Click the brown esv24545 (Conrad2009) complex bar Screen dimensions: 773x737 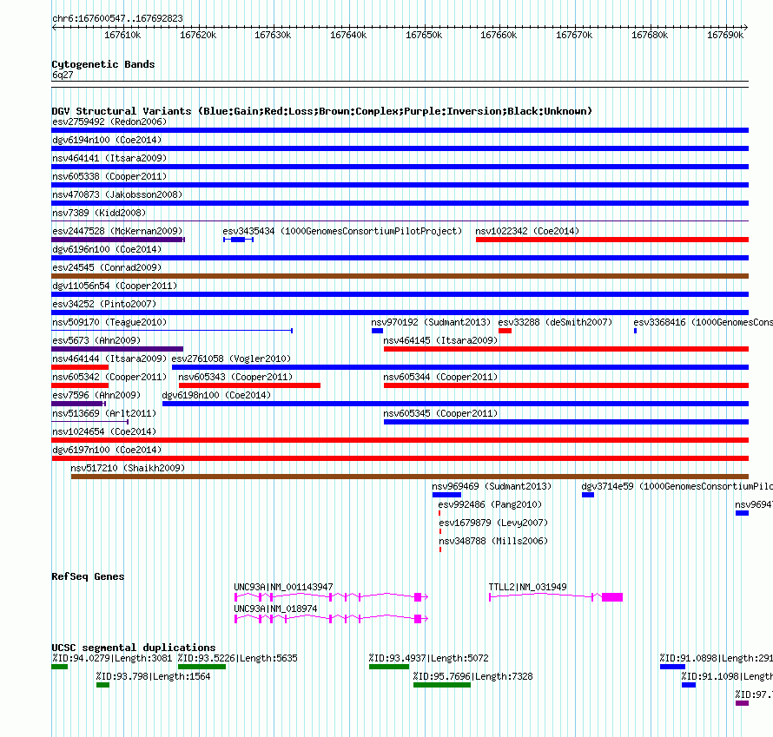pyautogui.click(x=400, y=276)
